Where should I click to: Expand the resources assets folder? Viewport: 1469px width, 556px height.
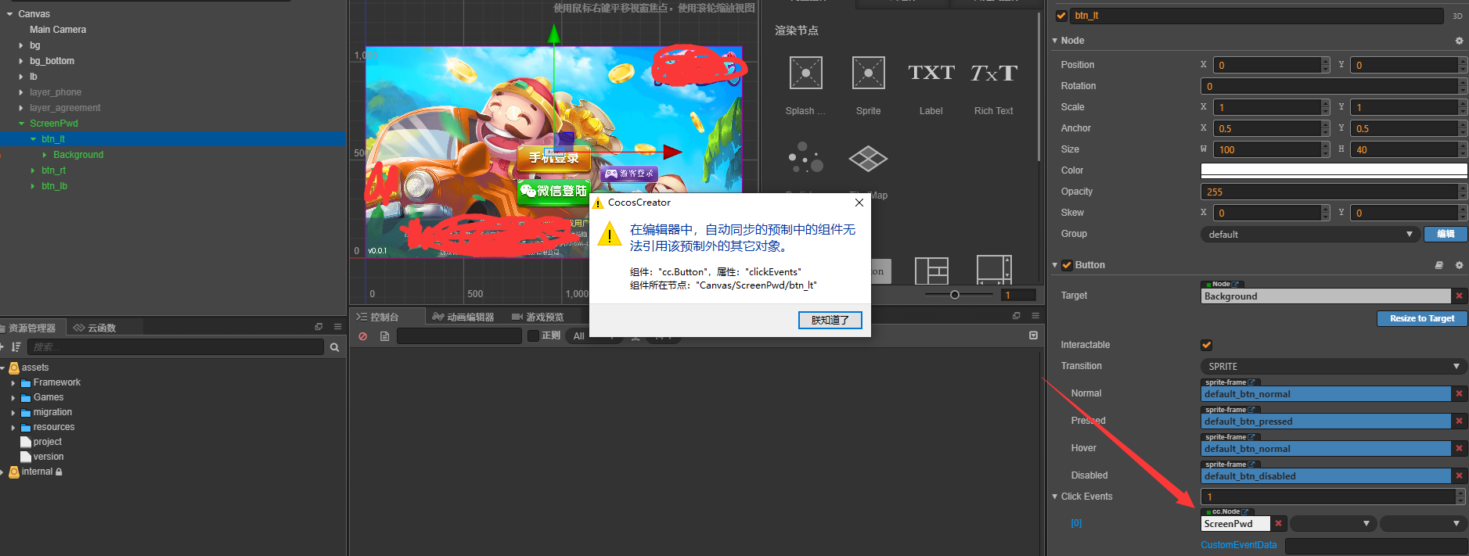(x=13, y=428)
